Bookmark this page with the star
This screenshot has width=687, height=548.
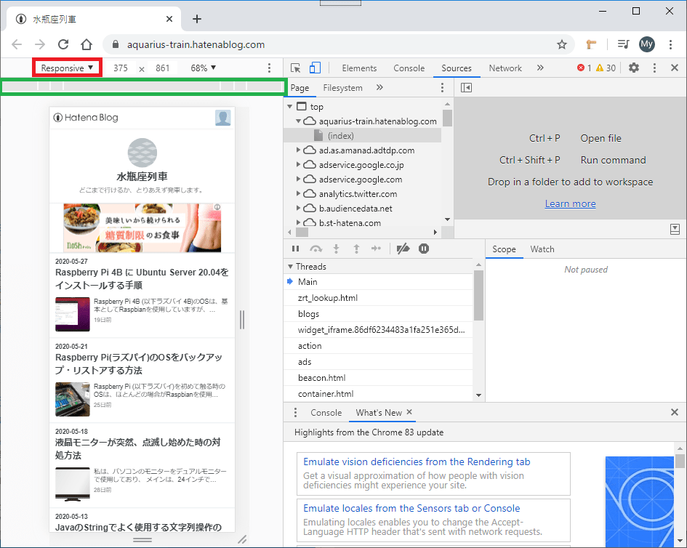pyautogui.click(x=562, y=44)
